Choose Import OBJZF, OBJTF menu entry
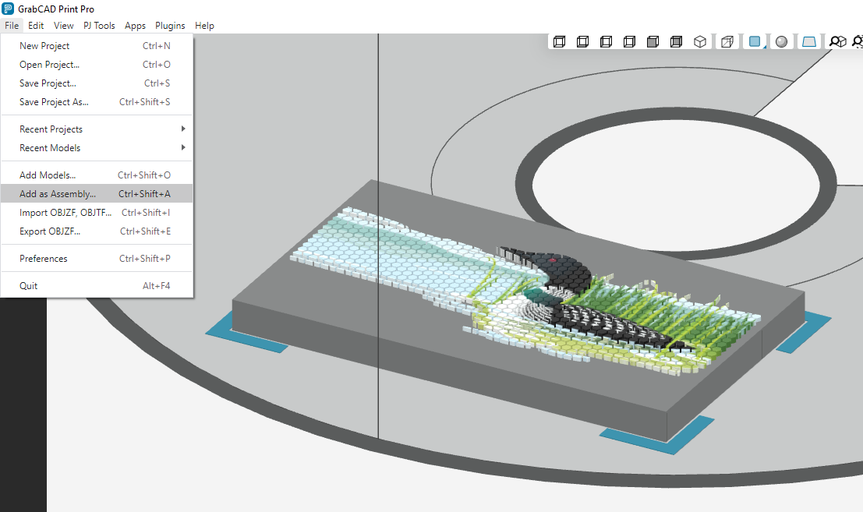 [65, 213]
